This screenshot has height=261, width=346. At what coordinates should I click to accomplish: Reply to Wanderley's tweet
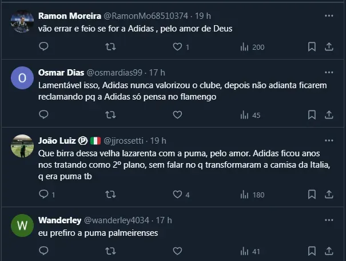coord(43,251)
